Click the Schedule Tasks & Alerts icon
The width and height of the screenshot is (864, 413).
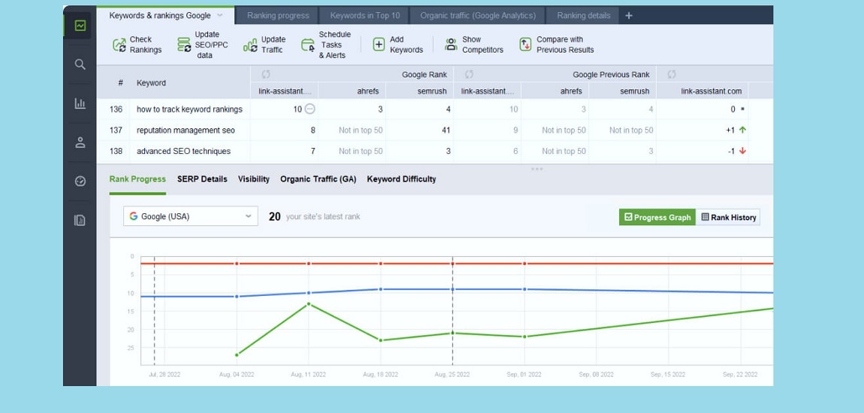click(x=308, y=45)
